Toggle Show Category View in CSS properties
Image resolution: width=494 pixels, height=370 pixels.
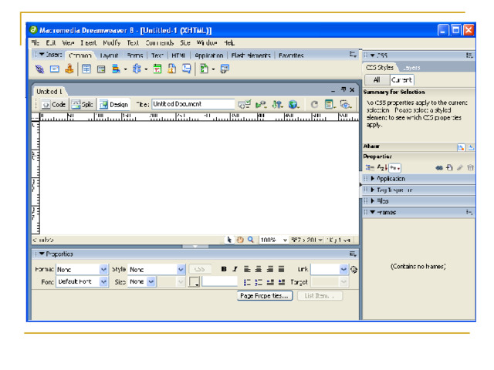(369, 168)
